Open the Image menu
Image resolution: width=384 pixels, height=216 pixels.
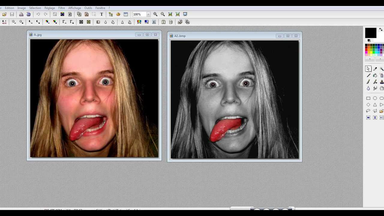pos(22,8)
